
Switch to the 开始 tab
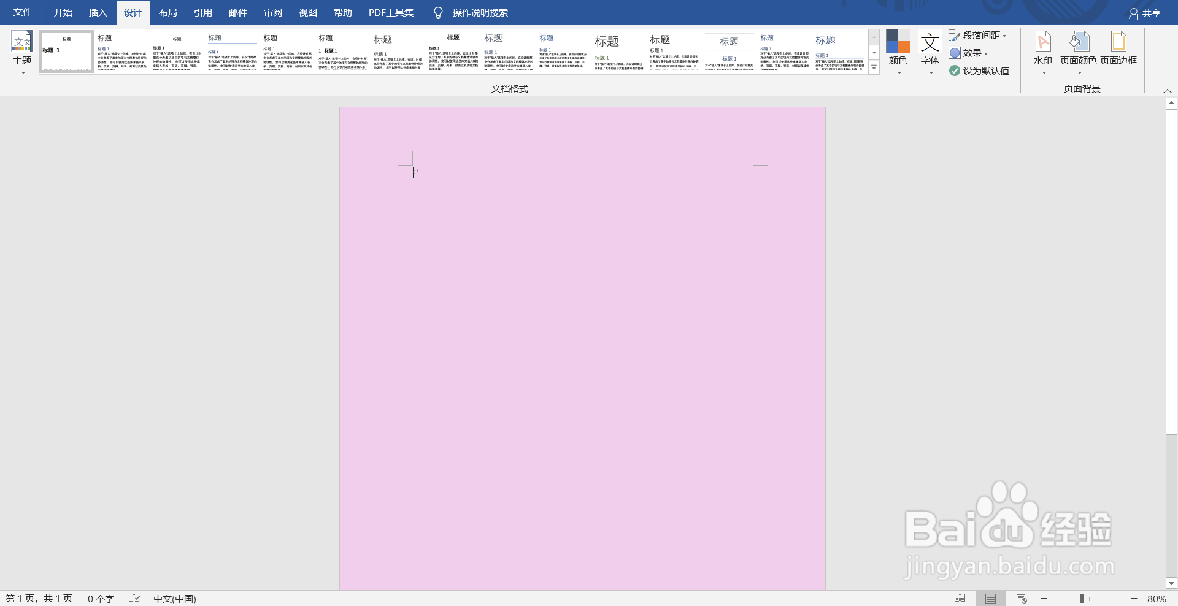click(63, 12)
